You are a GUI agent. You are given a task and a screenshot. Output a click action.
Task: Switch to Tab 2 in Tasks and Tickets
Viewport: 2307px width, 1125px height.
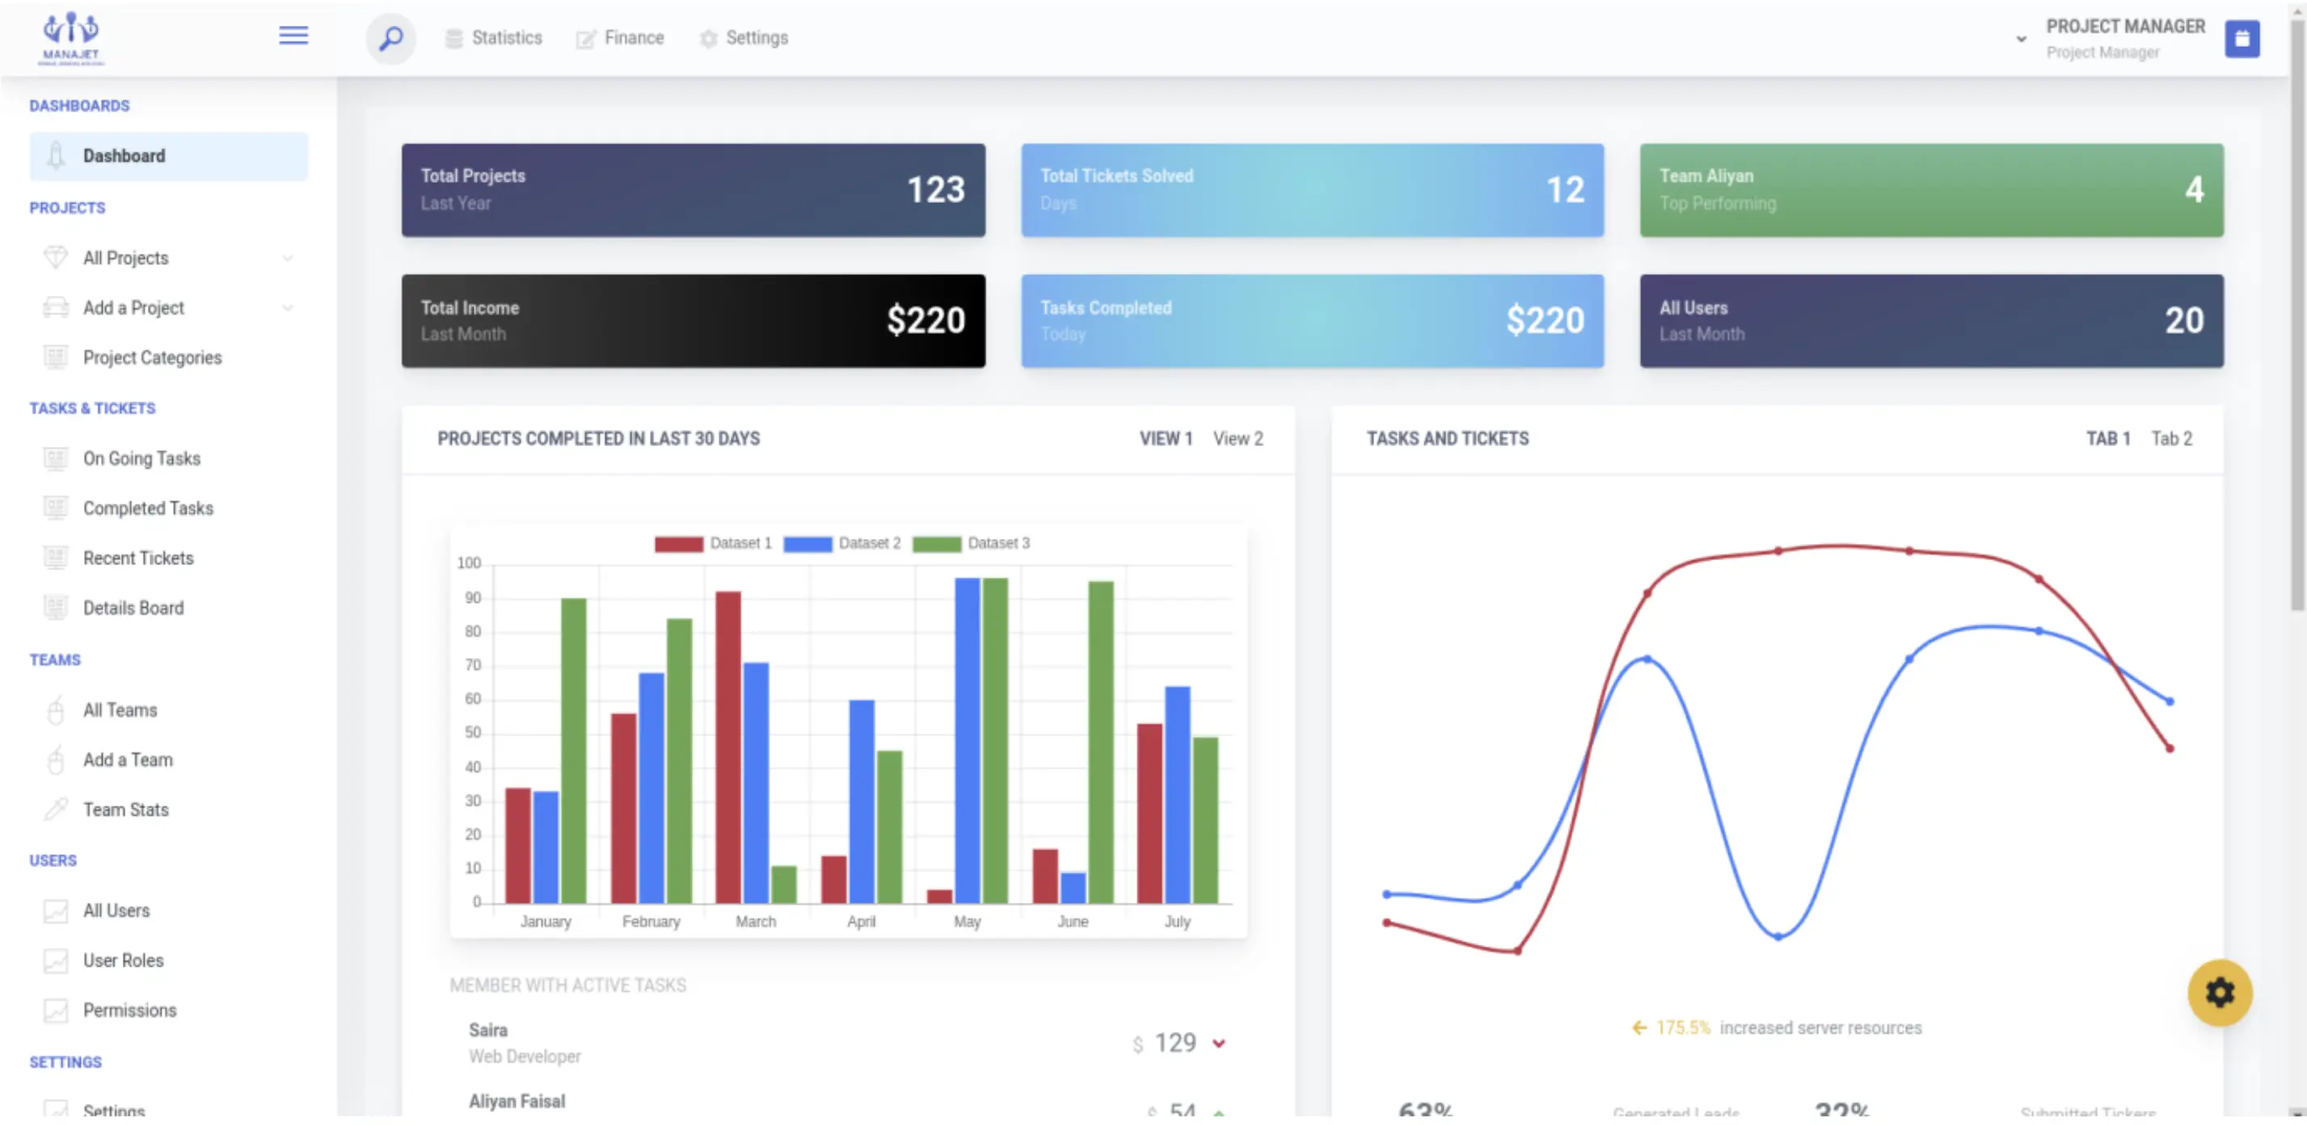coord(2172,439)
